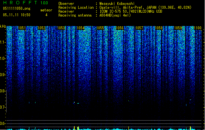Click the 1057 time marker
This screenshot has width=205, height=130.
139,28
